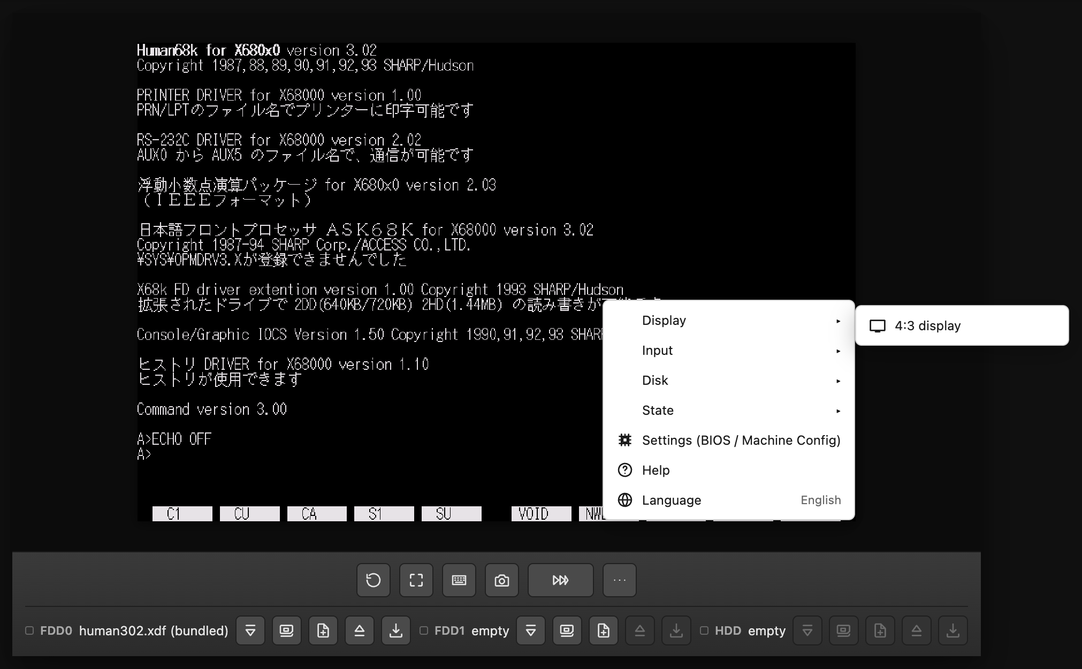The width and height of the screenshot is (1082, 669).
Task: Click the A> command prompt in emulator
Action: point(144,454)
